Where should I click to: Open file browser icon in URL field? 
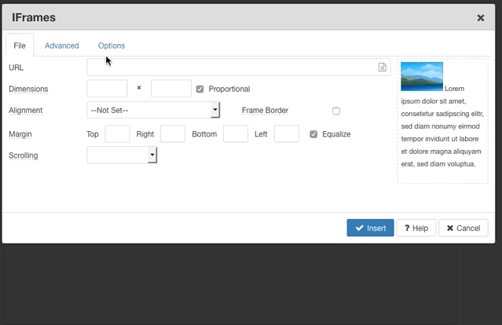(383, 68)
